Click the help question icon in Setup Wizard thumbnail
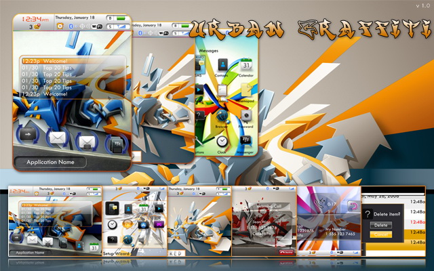Image resolution: width=434 pixels, height=271 pixels. [112, 239]
